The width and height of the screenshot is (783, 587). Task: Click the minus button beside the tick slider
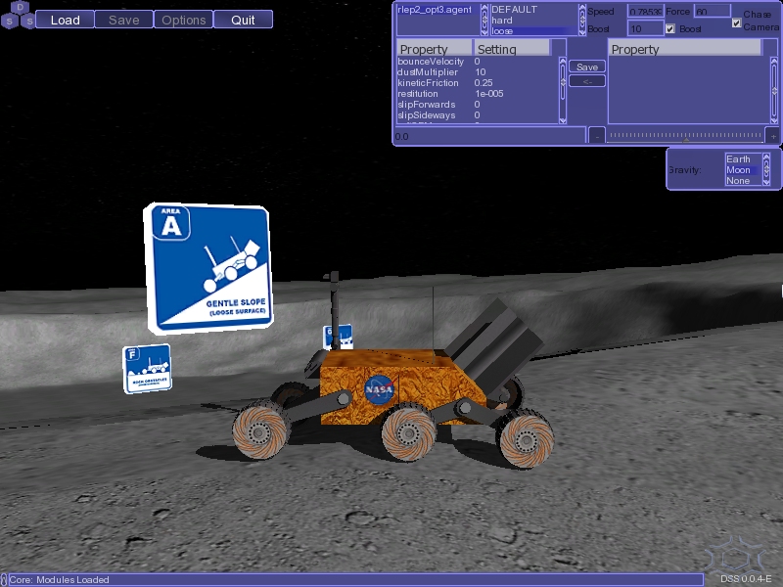[597, 136]
